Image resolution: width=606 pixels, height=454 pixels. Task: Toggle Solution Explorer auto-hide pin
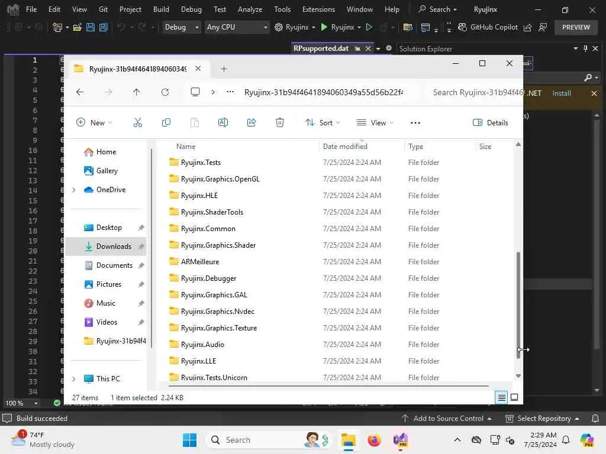tap(585, 48)
